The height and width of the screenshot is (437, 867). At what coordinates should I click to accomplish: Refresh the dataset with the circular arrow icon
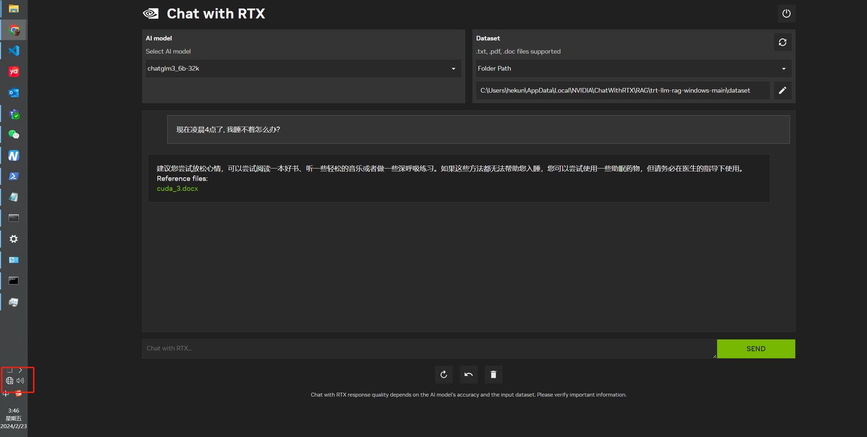point(782,42)
